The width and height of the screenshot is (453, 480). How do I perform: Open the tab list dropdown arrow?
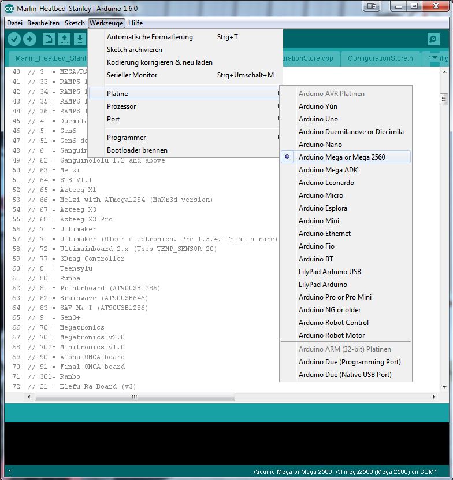tap(435, 58)
